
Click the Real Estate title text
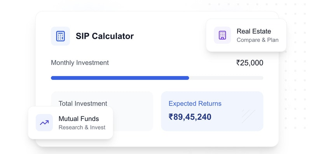click(x=254, y=31)
